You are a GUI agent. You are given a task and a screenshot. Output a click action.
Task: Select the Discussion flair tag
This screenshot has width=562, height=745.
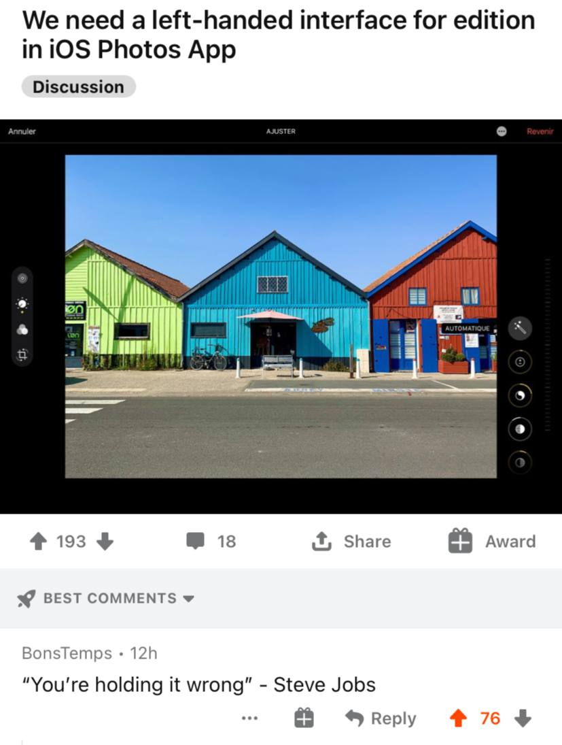click(x=78, y=87)
